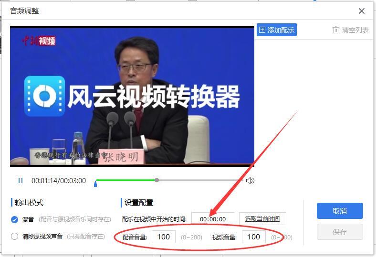Click the speaker volume icon
Viewport: 376px width, 257px height.
click(x=250, y=181)
